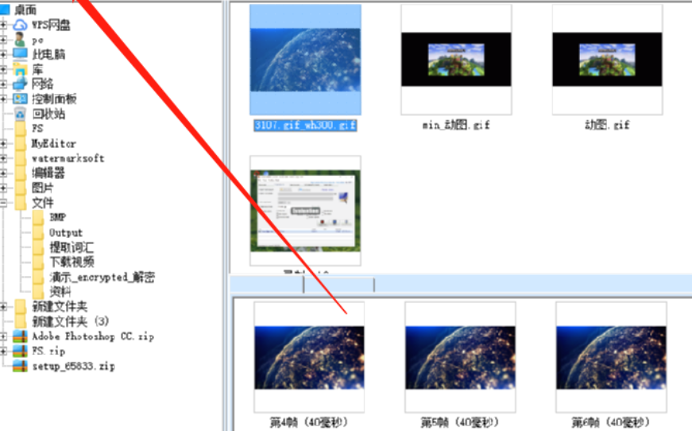Select the 新建文件夹 (3) folder
Screen dimensions: 692x431
(70, 321)
